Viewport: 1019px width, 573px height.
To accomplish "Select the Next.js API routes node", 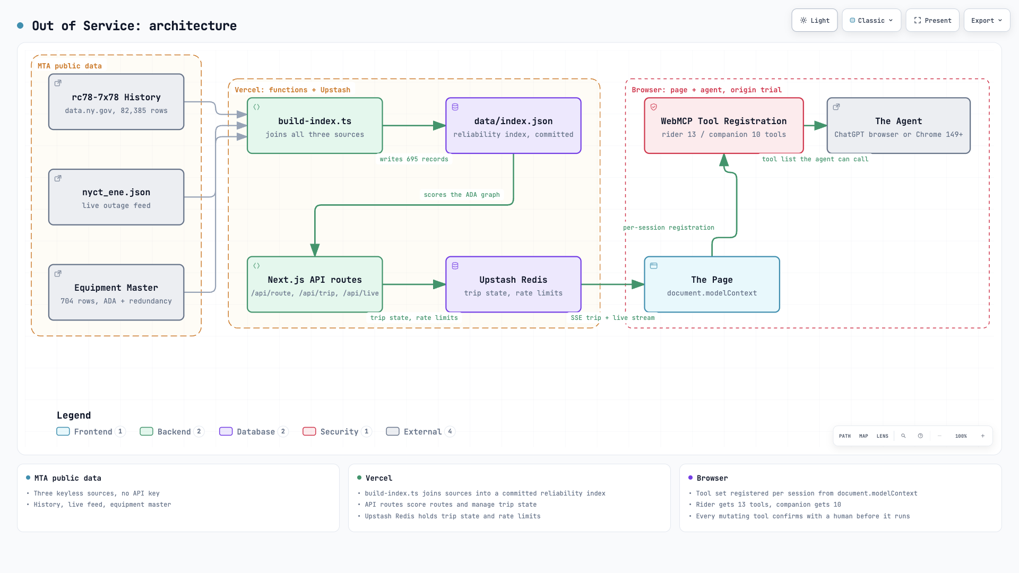I will [315, 284].
